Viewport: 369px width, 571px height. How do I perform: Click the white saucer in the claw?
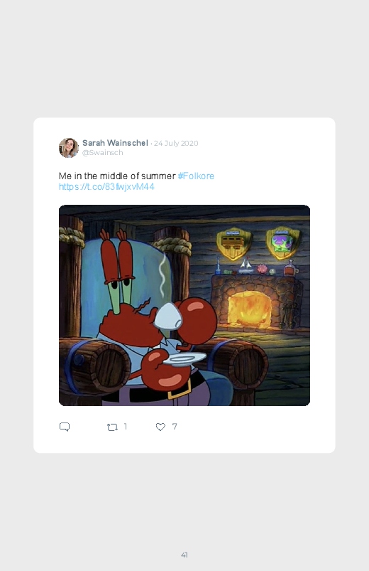[x=184, y=358]
